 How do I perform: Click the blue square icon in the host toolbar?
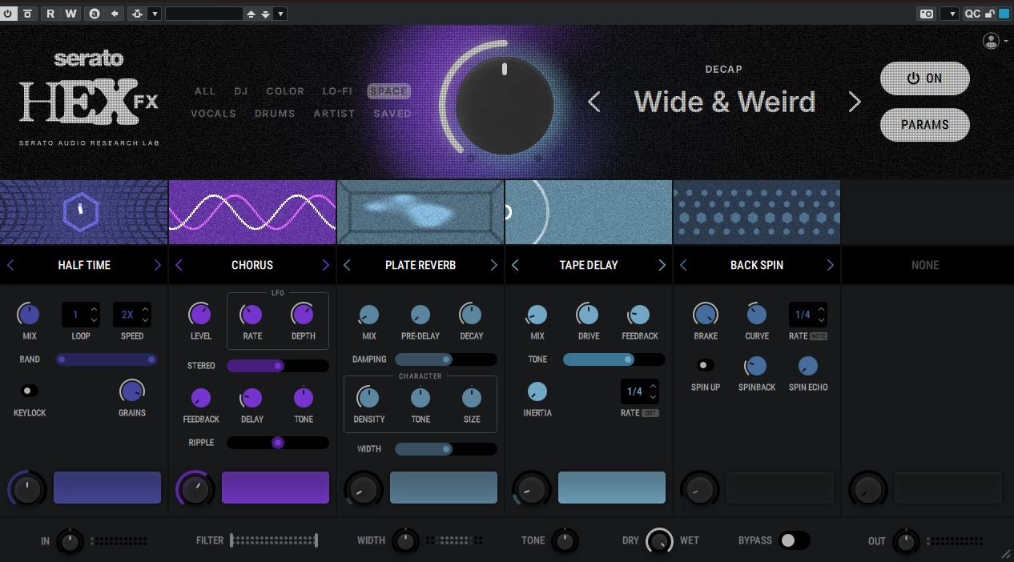click(1004, 14)
